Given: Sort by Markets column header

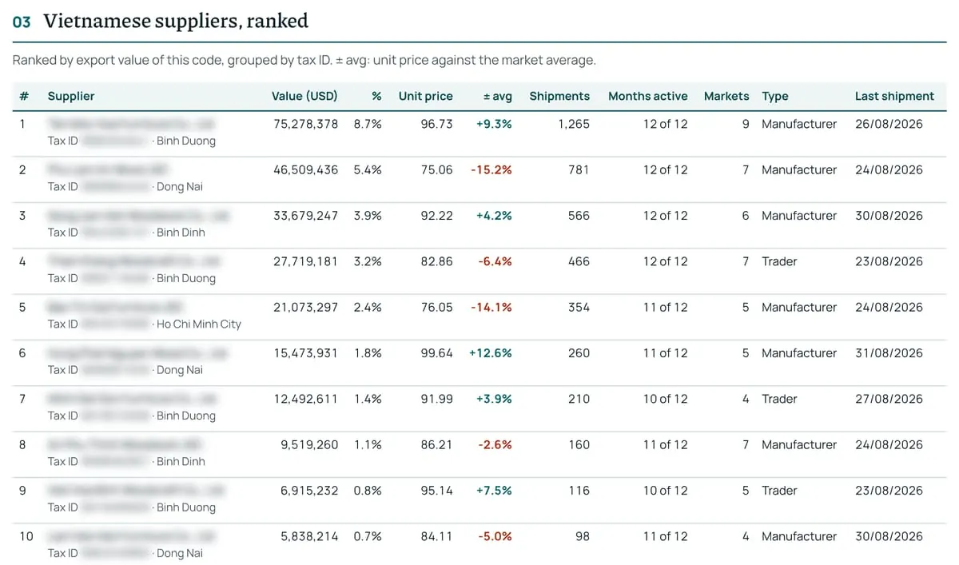Looking at the screenshot, I should click(726, 96).
